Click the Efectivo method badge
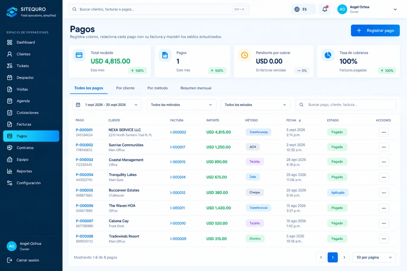Image resolution: width=407 pixels, height=271 pixels. coord(255,238)
